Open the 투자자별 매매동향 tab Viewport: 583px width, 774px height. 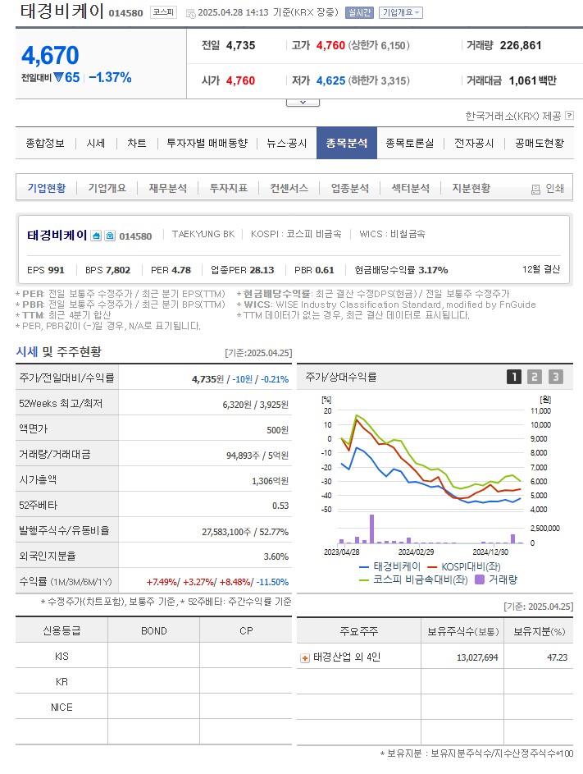click(207, 143)
